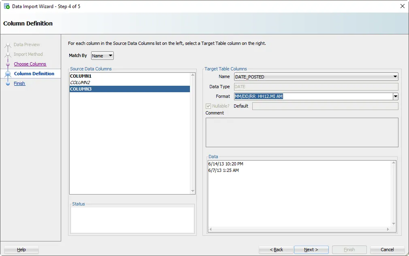Click into the Comment text area
Image resolution: width=409 pixels, height=256 pixels.
302,132
